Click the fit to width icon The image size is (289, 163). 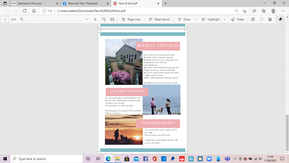[112, 19]
